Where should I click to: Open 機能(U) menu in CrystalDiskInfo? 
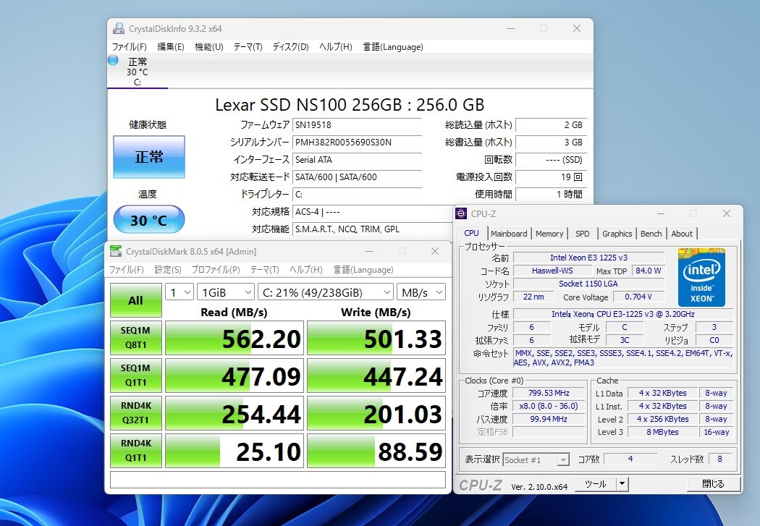point(209,47)
